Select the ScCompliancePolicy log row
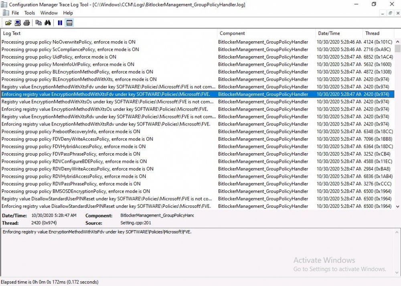The width and height of the screenshot is (401, 286). (197, 49)
